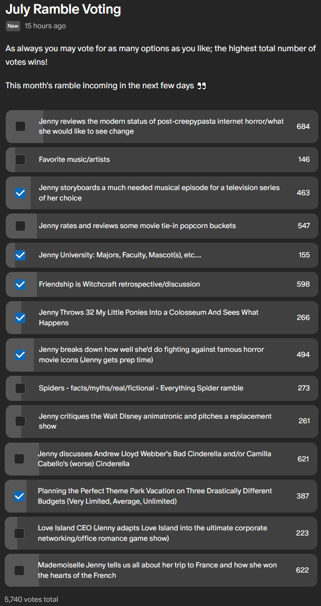Select the movie tie-in popcorn buckets checkbox
321x606 pixels.
click(x=20, y=225)
